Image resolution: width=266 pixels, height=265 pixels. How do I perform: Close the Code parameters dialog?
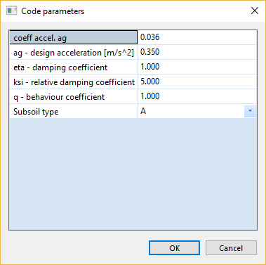coord(255,11)
